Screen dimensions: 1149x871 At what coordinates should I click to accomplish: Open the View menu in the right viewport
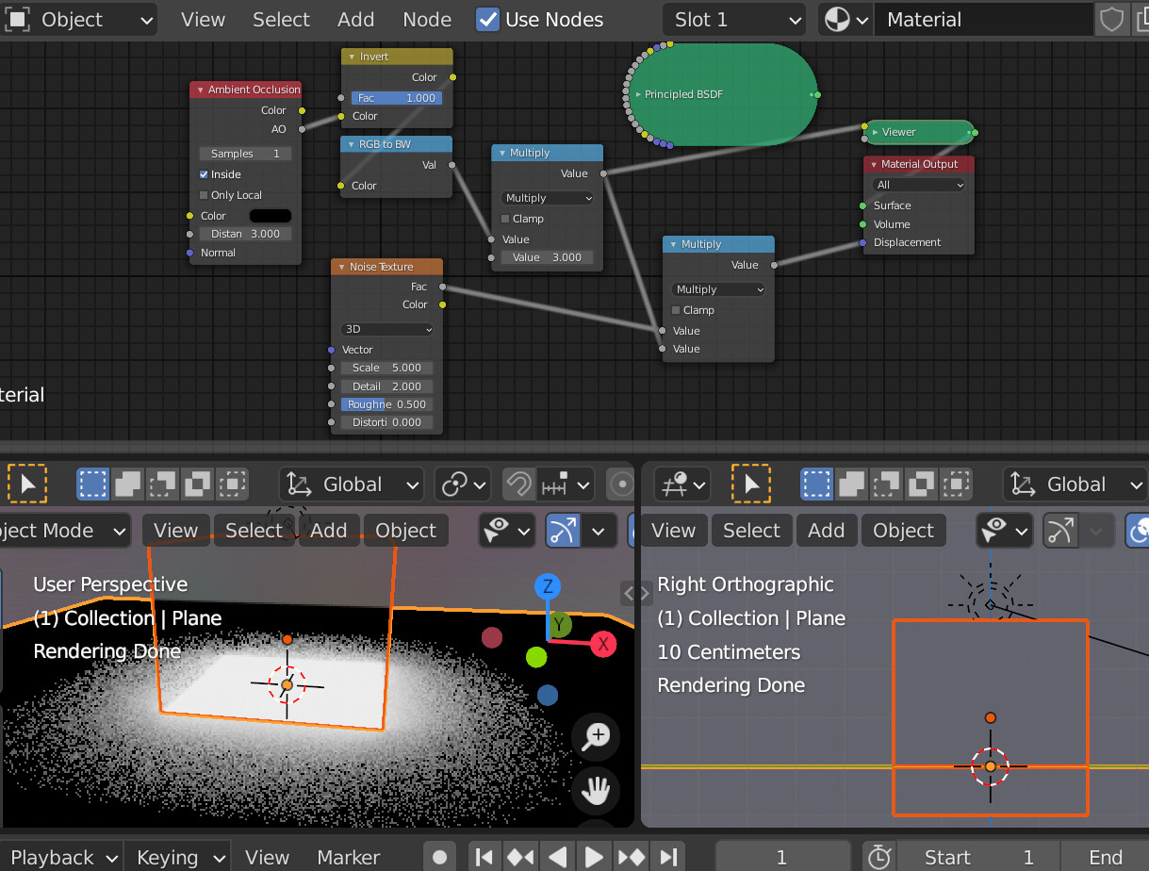(673, 530)
